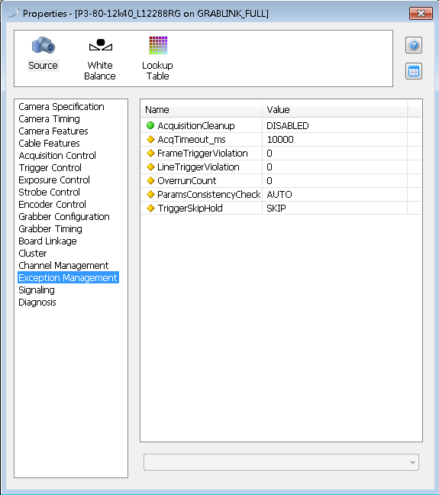Select the ParamsConsistencyCheck parameter name

209,195
